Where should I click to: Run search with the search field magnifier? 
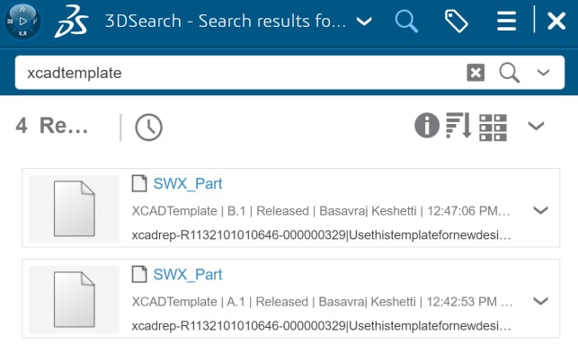510,73
